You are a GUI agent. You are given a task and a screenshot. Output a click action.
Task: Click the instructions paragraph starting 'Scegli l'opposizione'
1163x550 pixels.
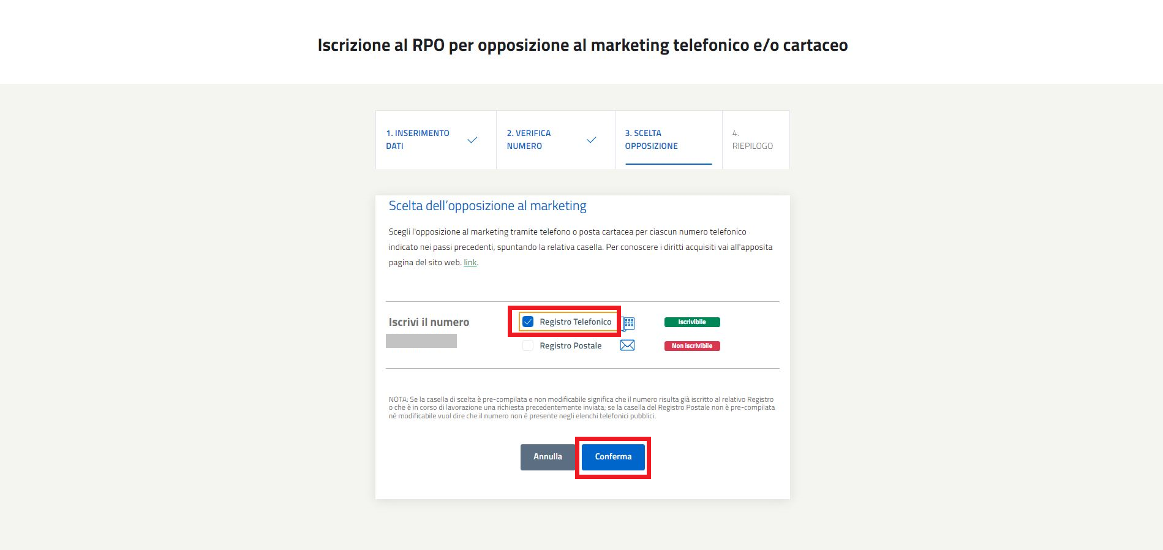(x=581, y=247)
